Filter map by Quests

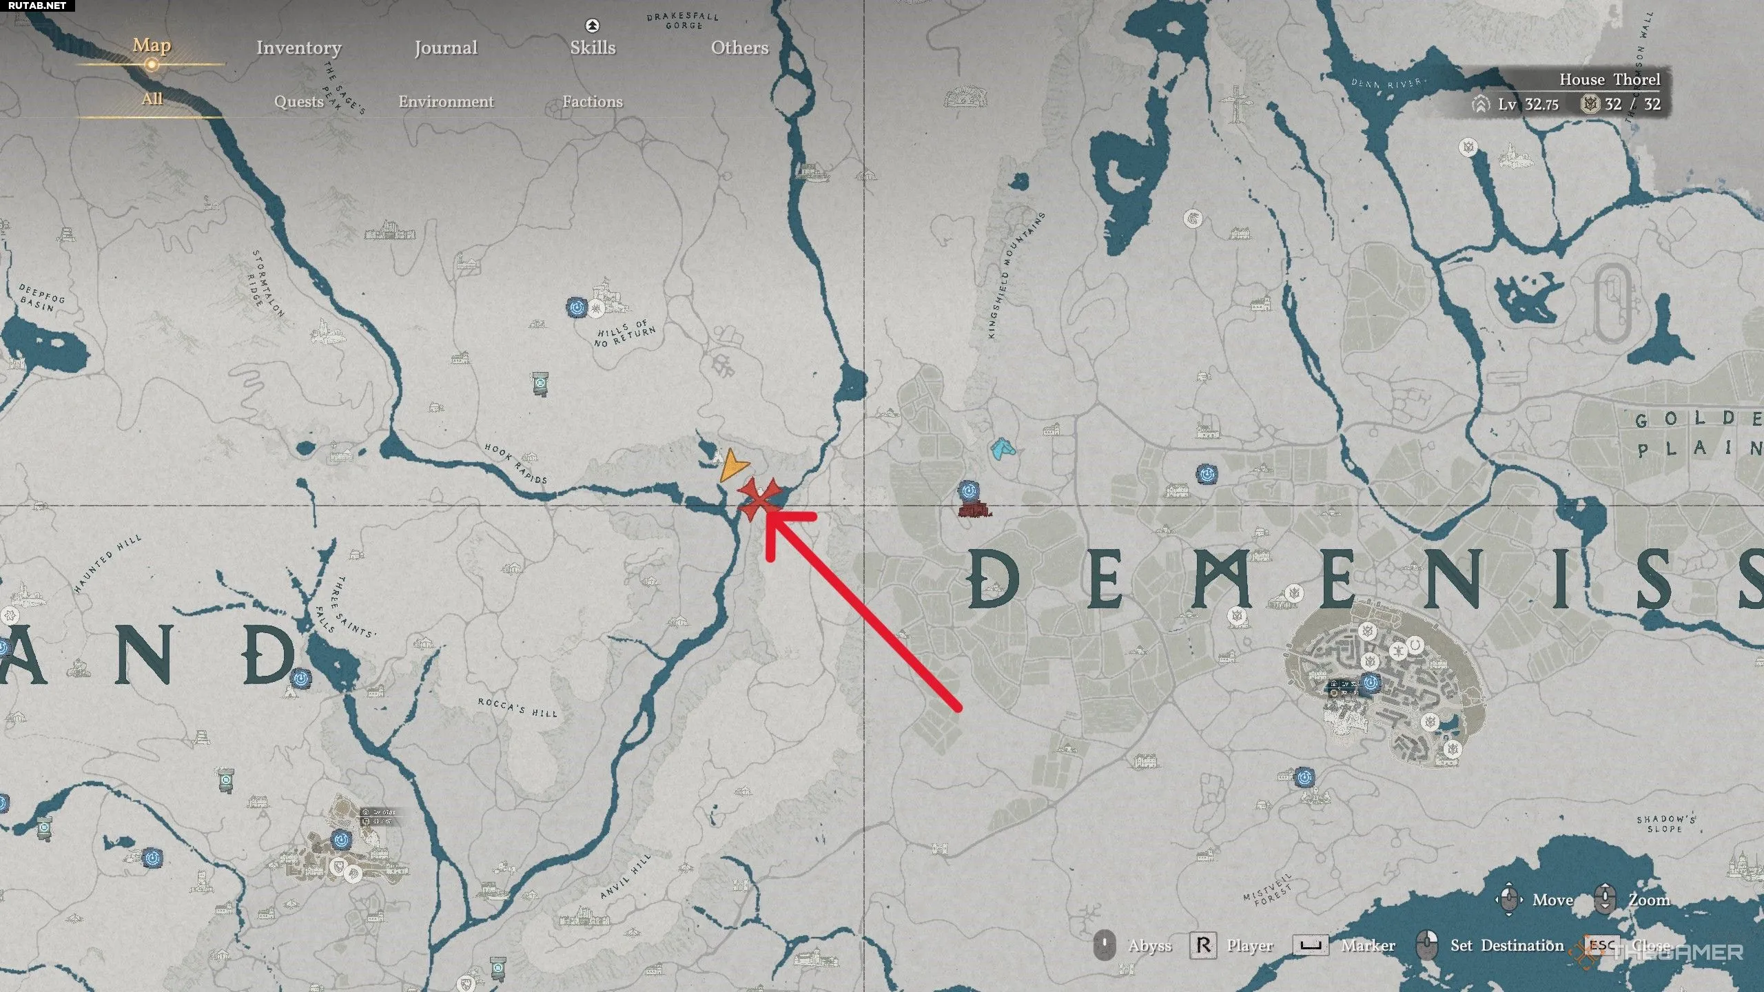pyautogui.click(x=298, y=101)
